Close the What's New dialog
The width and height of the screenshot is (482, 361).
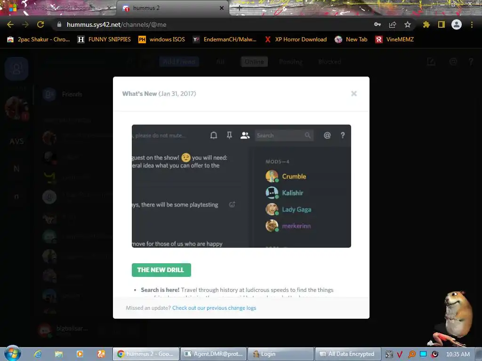pos(354,94)
